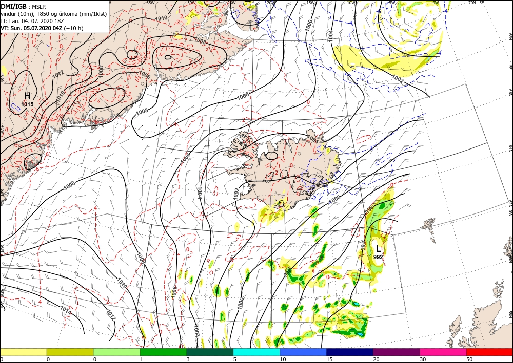This screenshot has height=363, width=513.
Task: Click the light green legend swatch
Action: (116, 352)
